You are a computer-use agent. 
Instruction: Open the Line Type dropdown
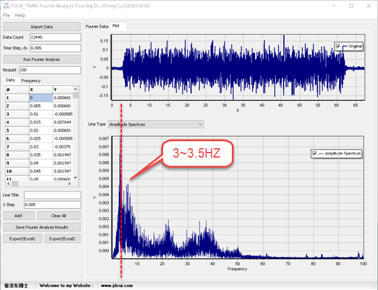pyautogui.click(x=156, y=124)
